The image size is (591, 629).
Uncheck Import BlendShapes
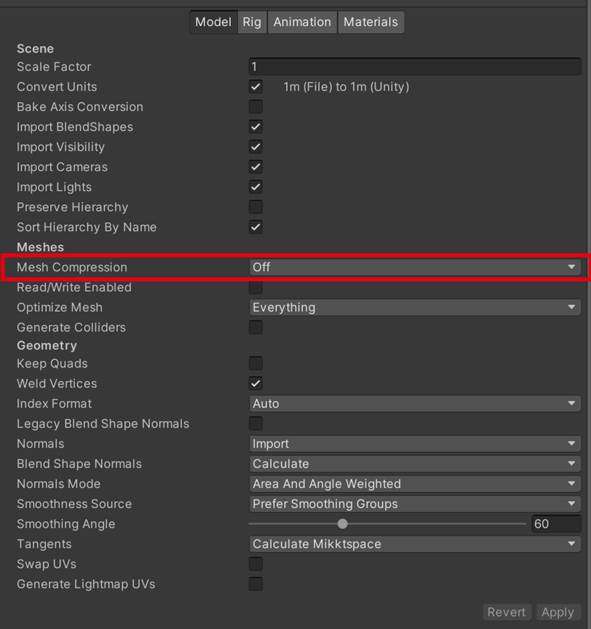coord(256,127)
